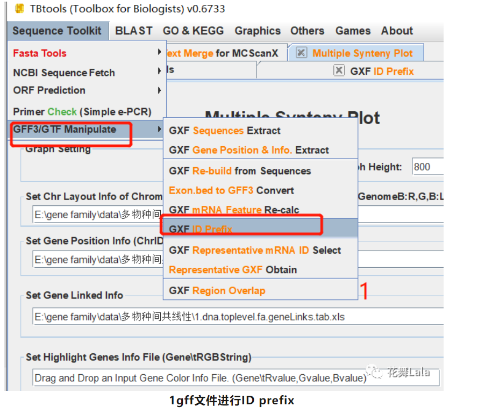478x414 pixels.
Task: Choose Exon.bed to GFF3 Convert
Action: [260, 190]
